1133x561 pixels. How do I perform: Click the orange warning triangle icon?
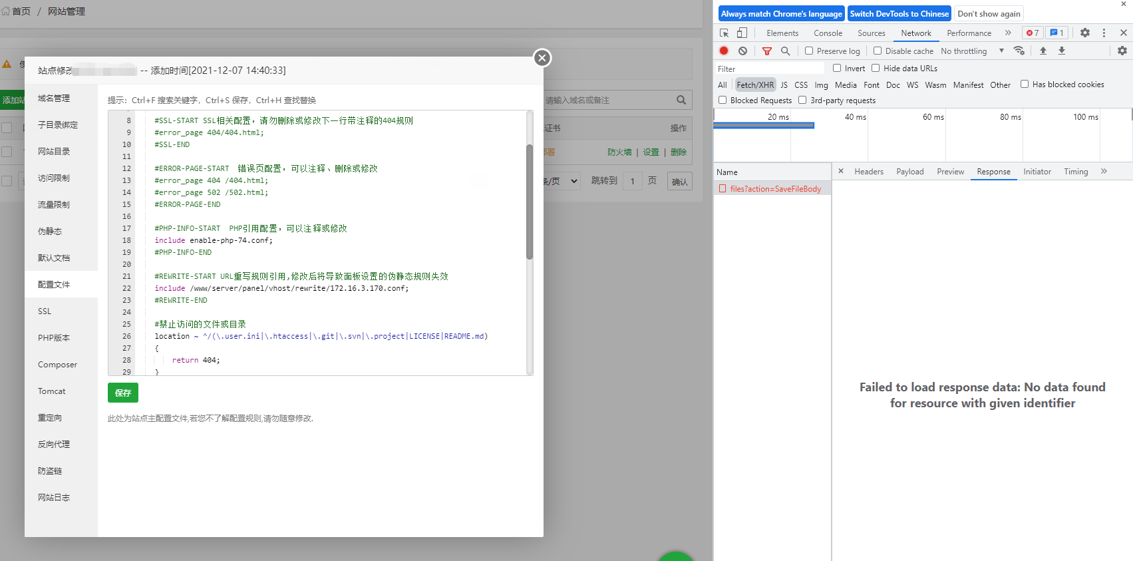pyautogui.click(x=7, y=64)
